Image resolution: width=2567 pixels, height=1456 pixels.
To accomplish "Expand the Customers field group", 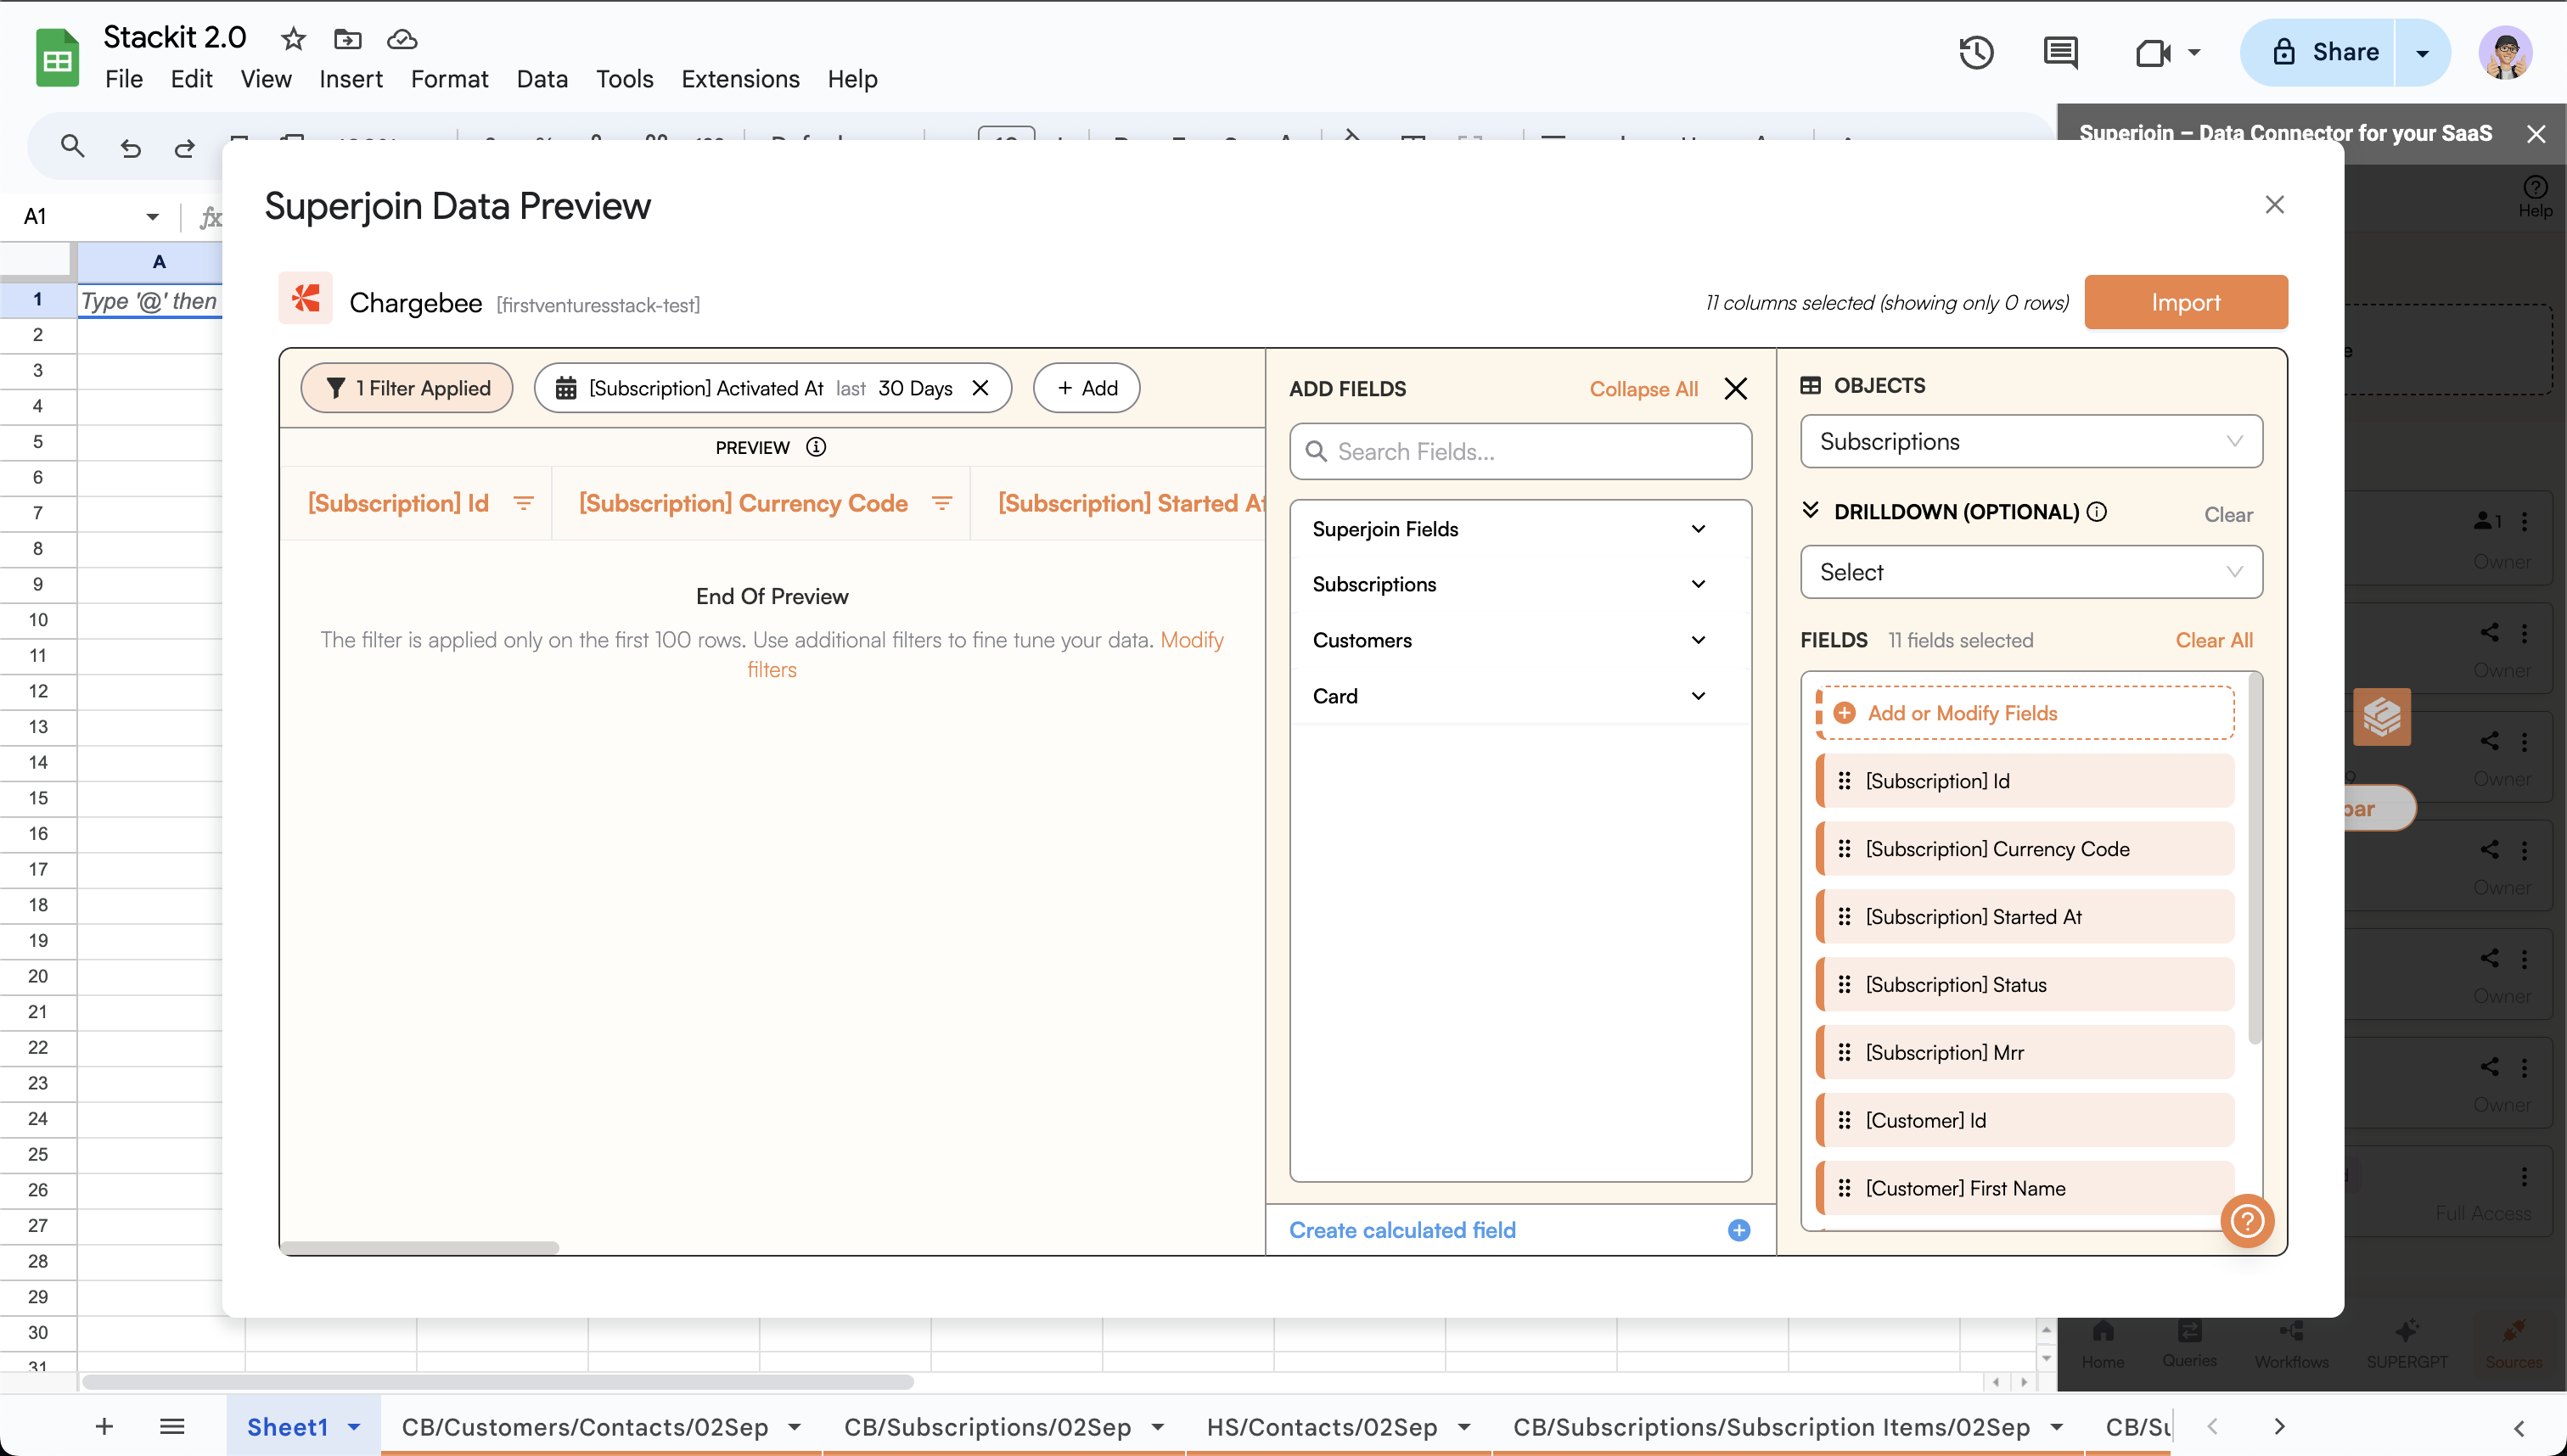I will (1698, 640).
